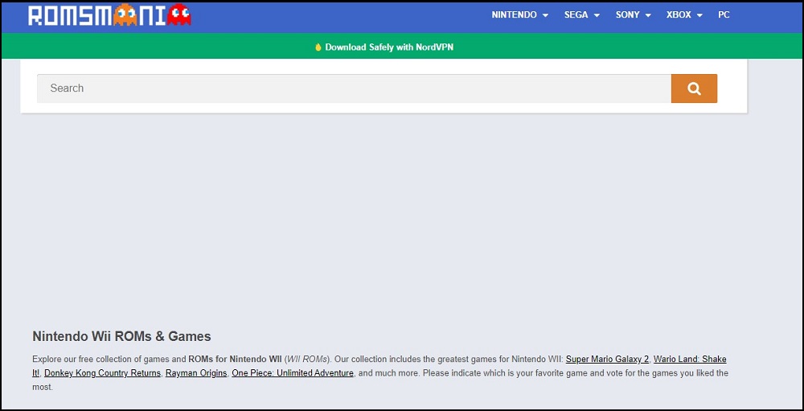Open the Wario Land: Shake It! link
Viewport: 804px width, 411px height.
(x=690, y=360)
